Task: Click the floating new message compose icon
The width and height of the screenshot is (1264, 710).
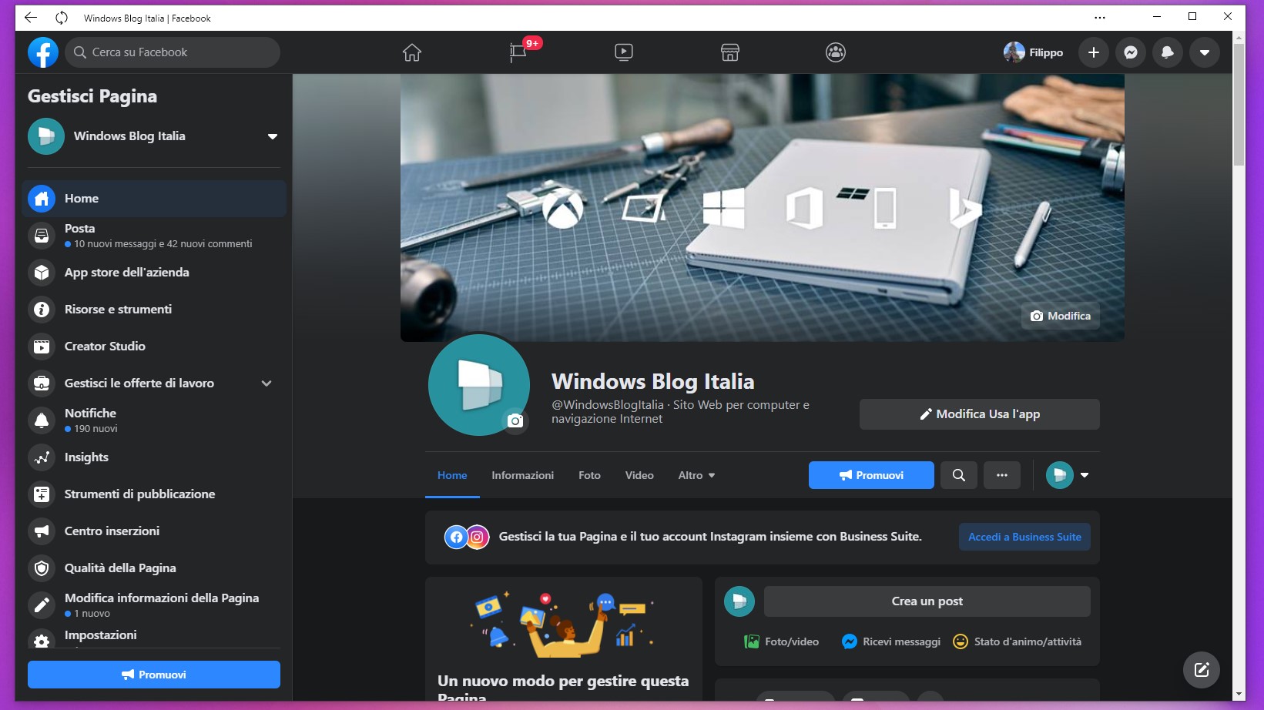Action: click(x=1202, y=670)
